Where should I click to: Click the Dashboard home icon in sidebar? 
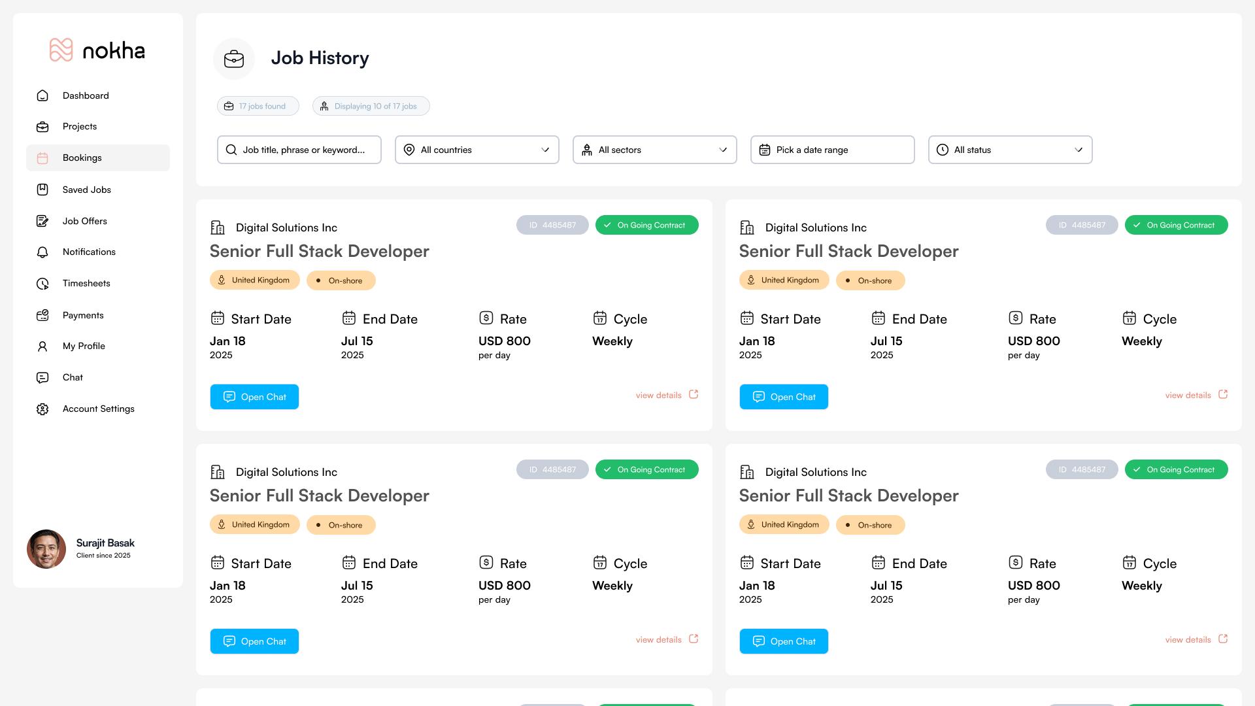(x=42, y=95)
